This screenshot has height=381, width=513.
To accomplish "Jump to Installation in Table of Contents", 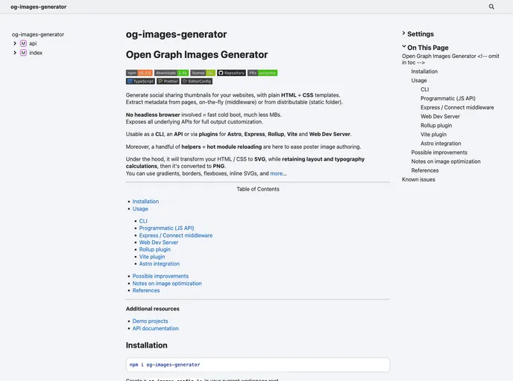I will [x=145, y=202].
